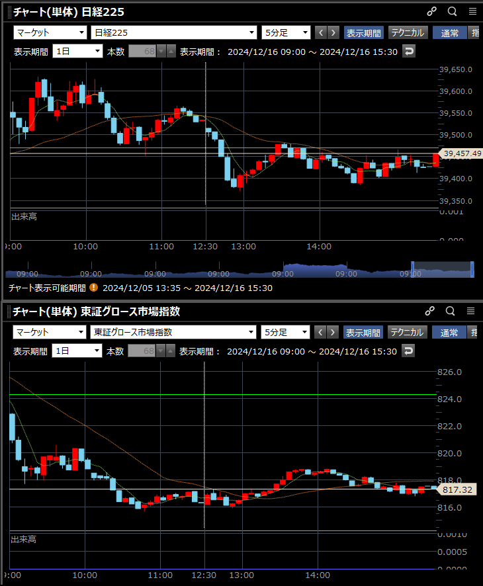Open 日経225 symbol dropdown
The height and width of the screenshot is (586, 483).
pos(174,32)
